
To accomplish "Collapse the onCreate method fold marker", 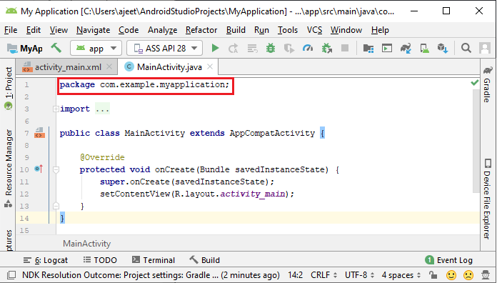I will [56, 170].
